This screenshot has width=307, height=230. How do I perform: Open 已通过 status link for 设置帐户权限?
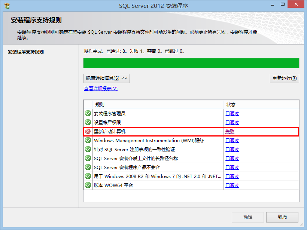pyautogui.click(x=232, y=122)
